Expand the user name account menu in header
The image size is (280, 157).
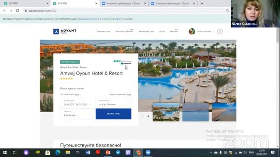click(x=205, y=31)
